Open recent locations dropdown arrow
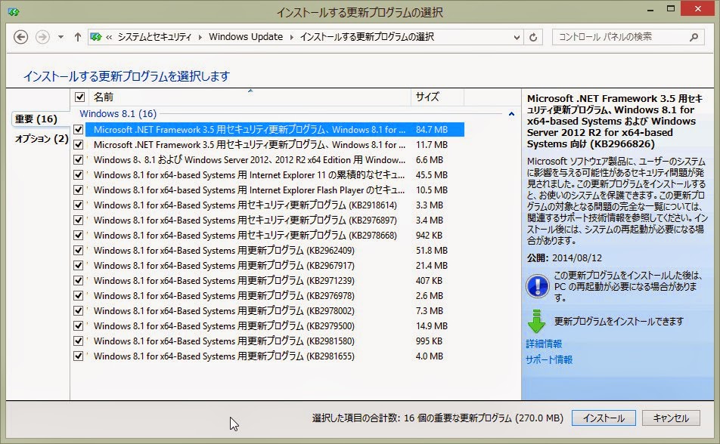 point(61,37)
